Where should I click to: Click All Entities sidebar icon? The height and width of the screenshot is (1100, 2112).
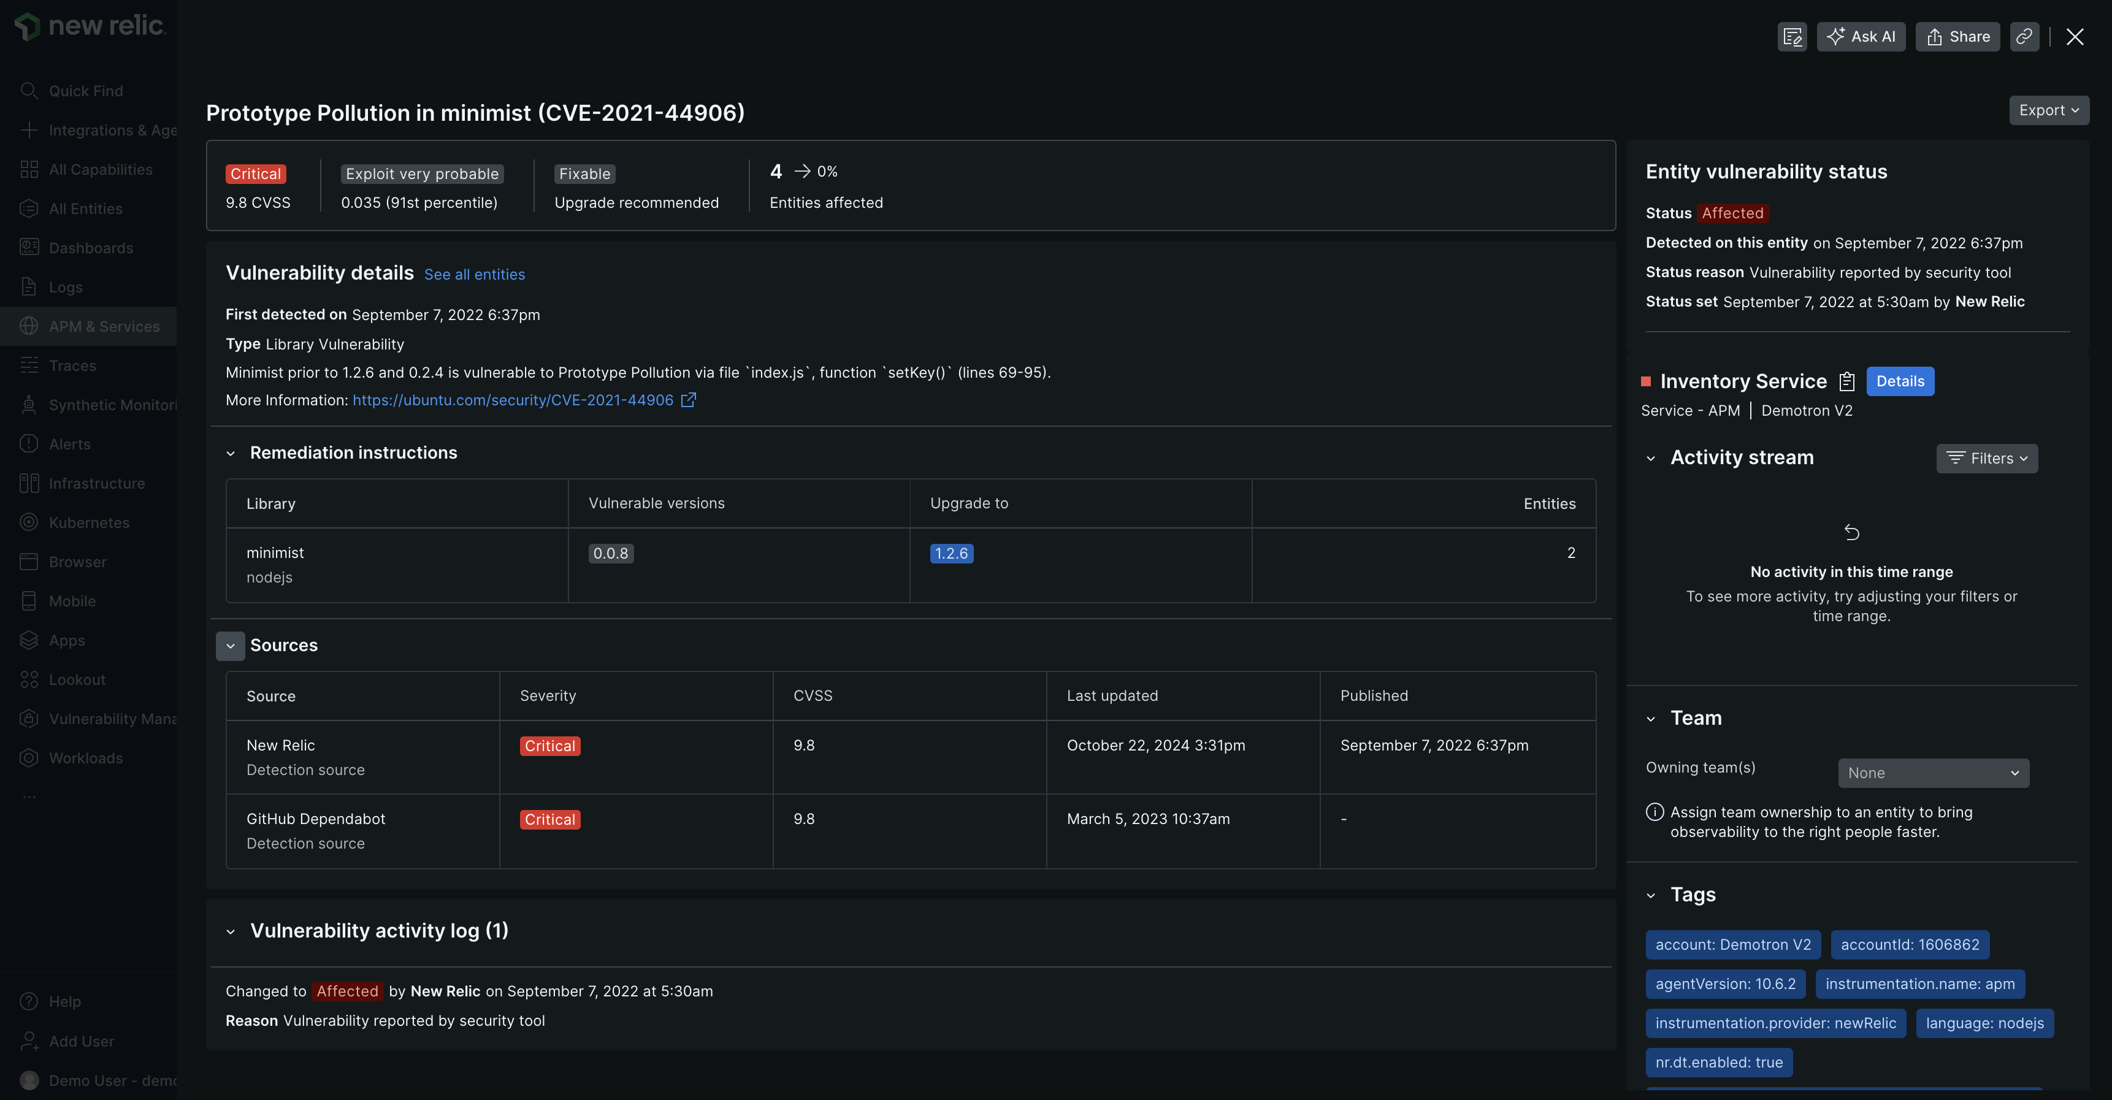pyautogui.click(x=29, y=209)
